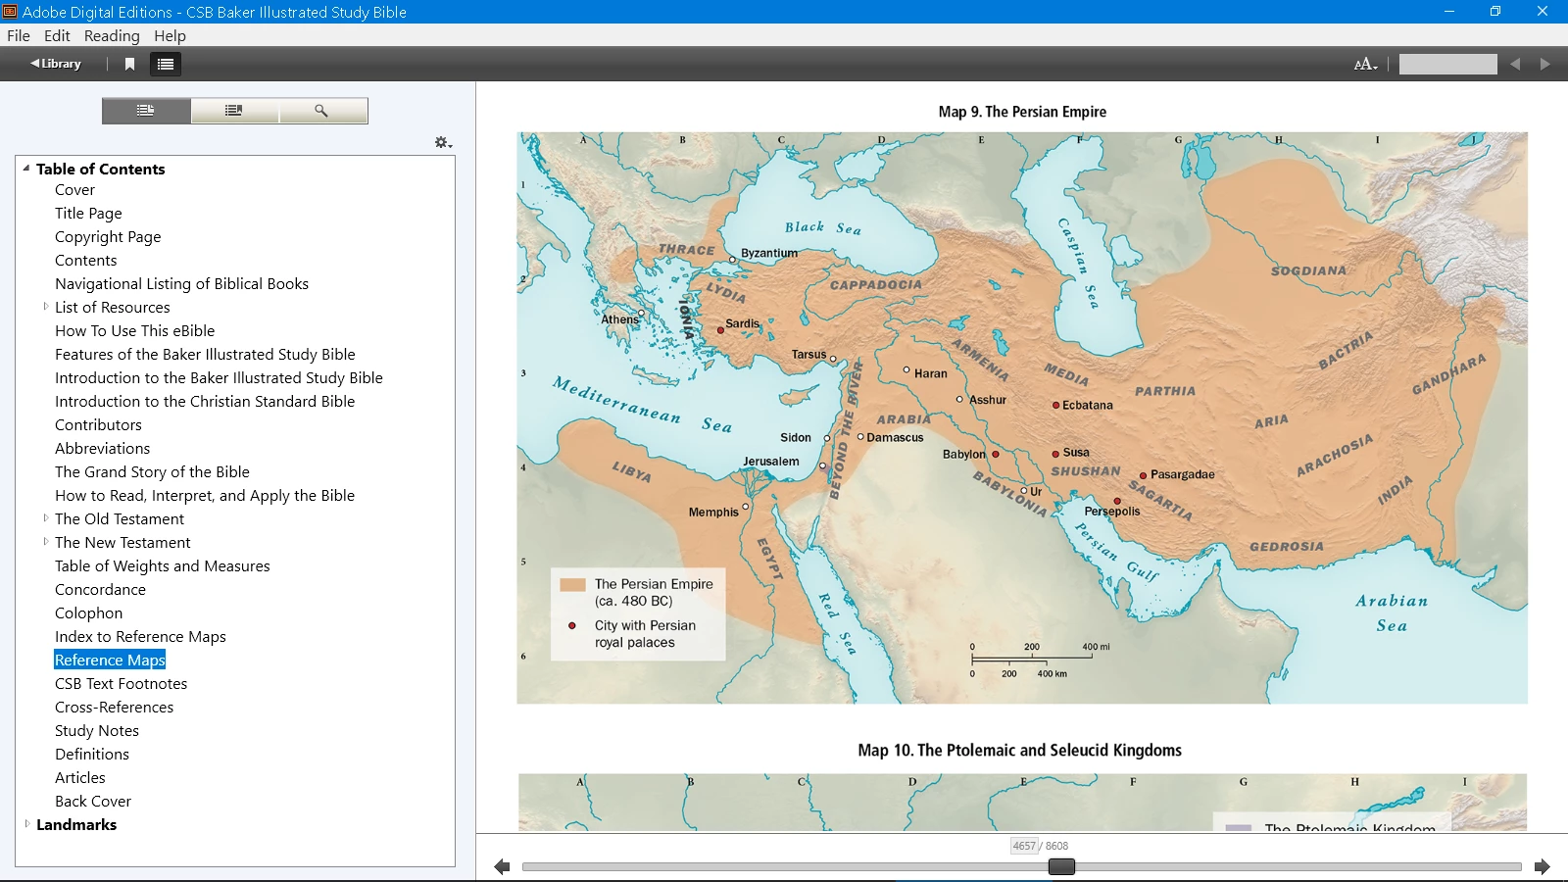Open Table of Weights and Measures
The height and width of the screenshot is (882, 1568).
coord(162,566)
